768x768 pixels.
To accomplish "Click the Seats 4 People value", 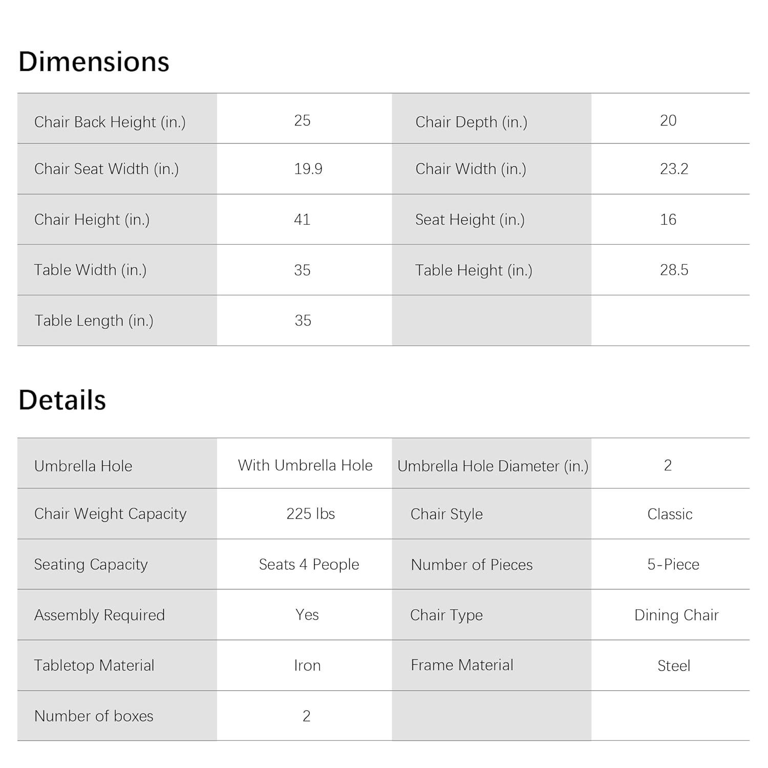I will point(309,564).
